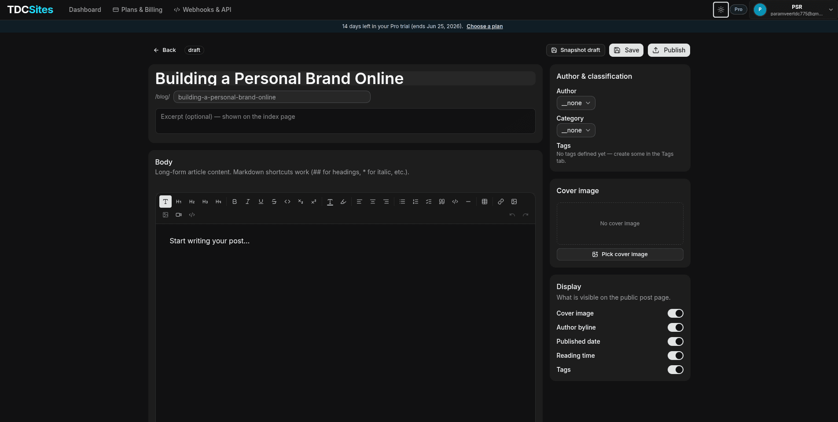
Task: Open the Dashboard nav item
Action: point(85,10)
